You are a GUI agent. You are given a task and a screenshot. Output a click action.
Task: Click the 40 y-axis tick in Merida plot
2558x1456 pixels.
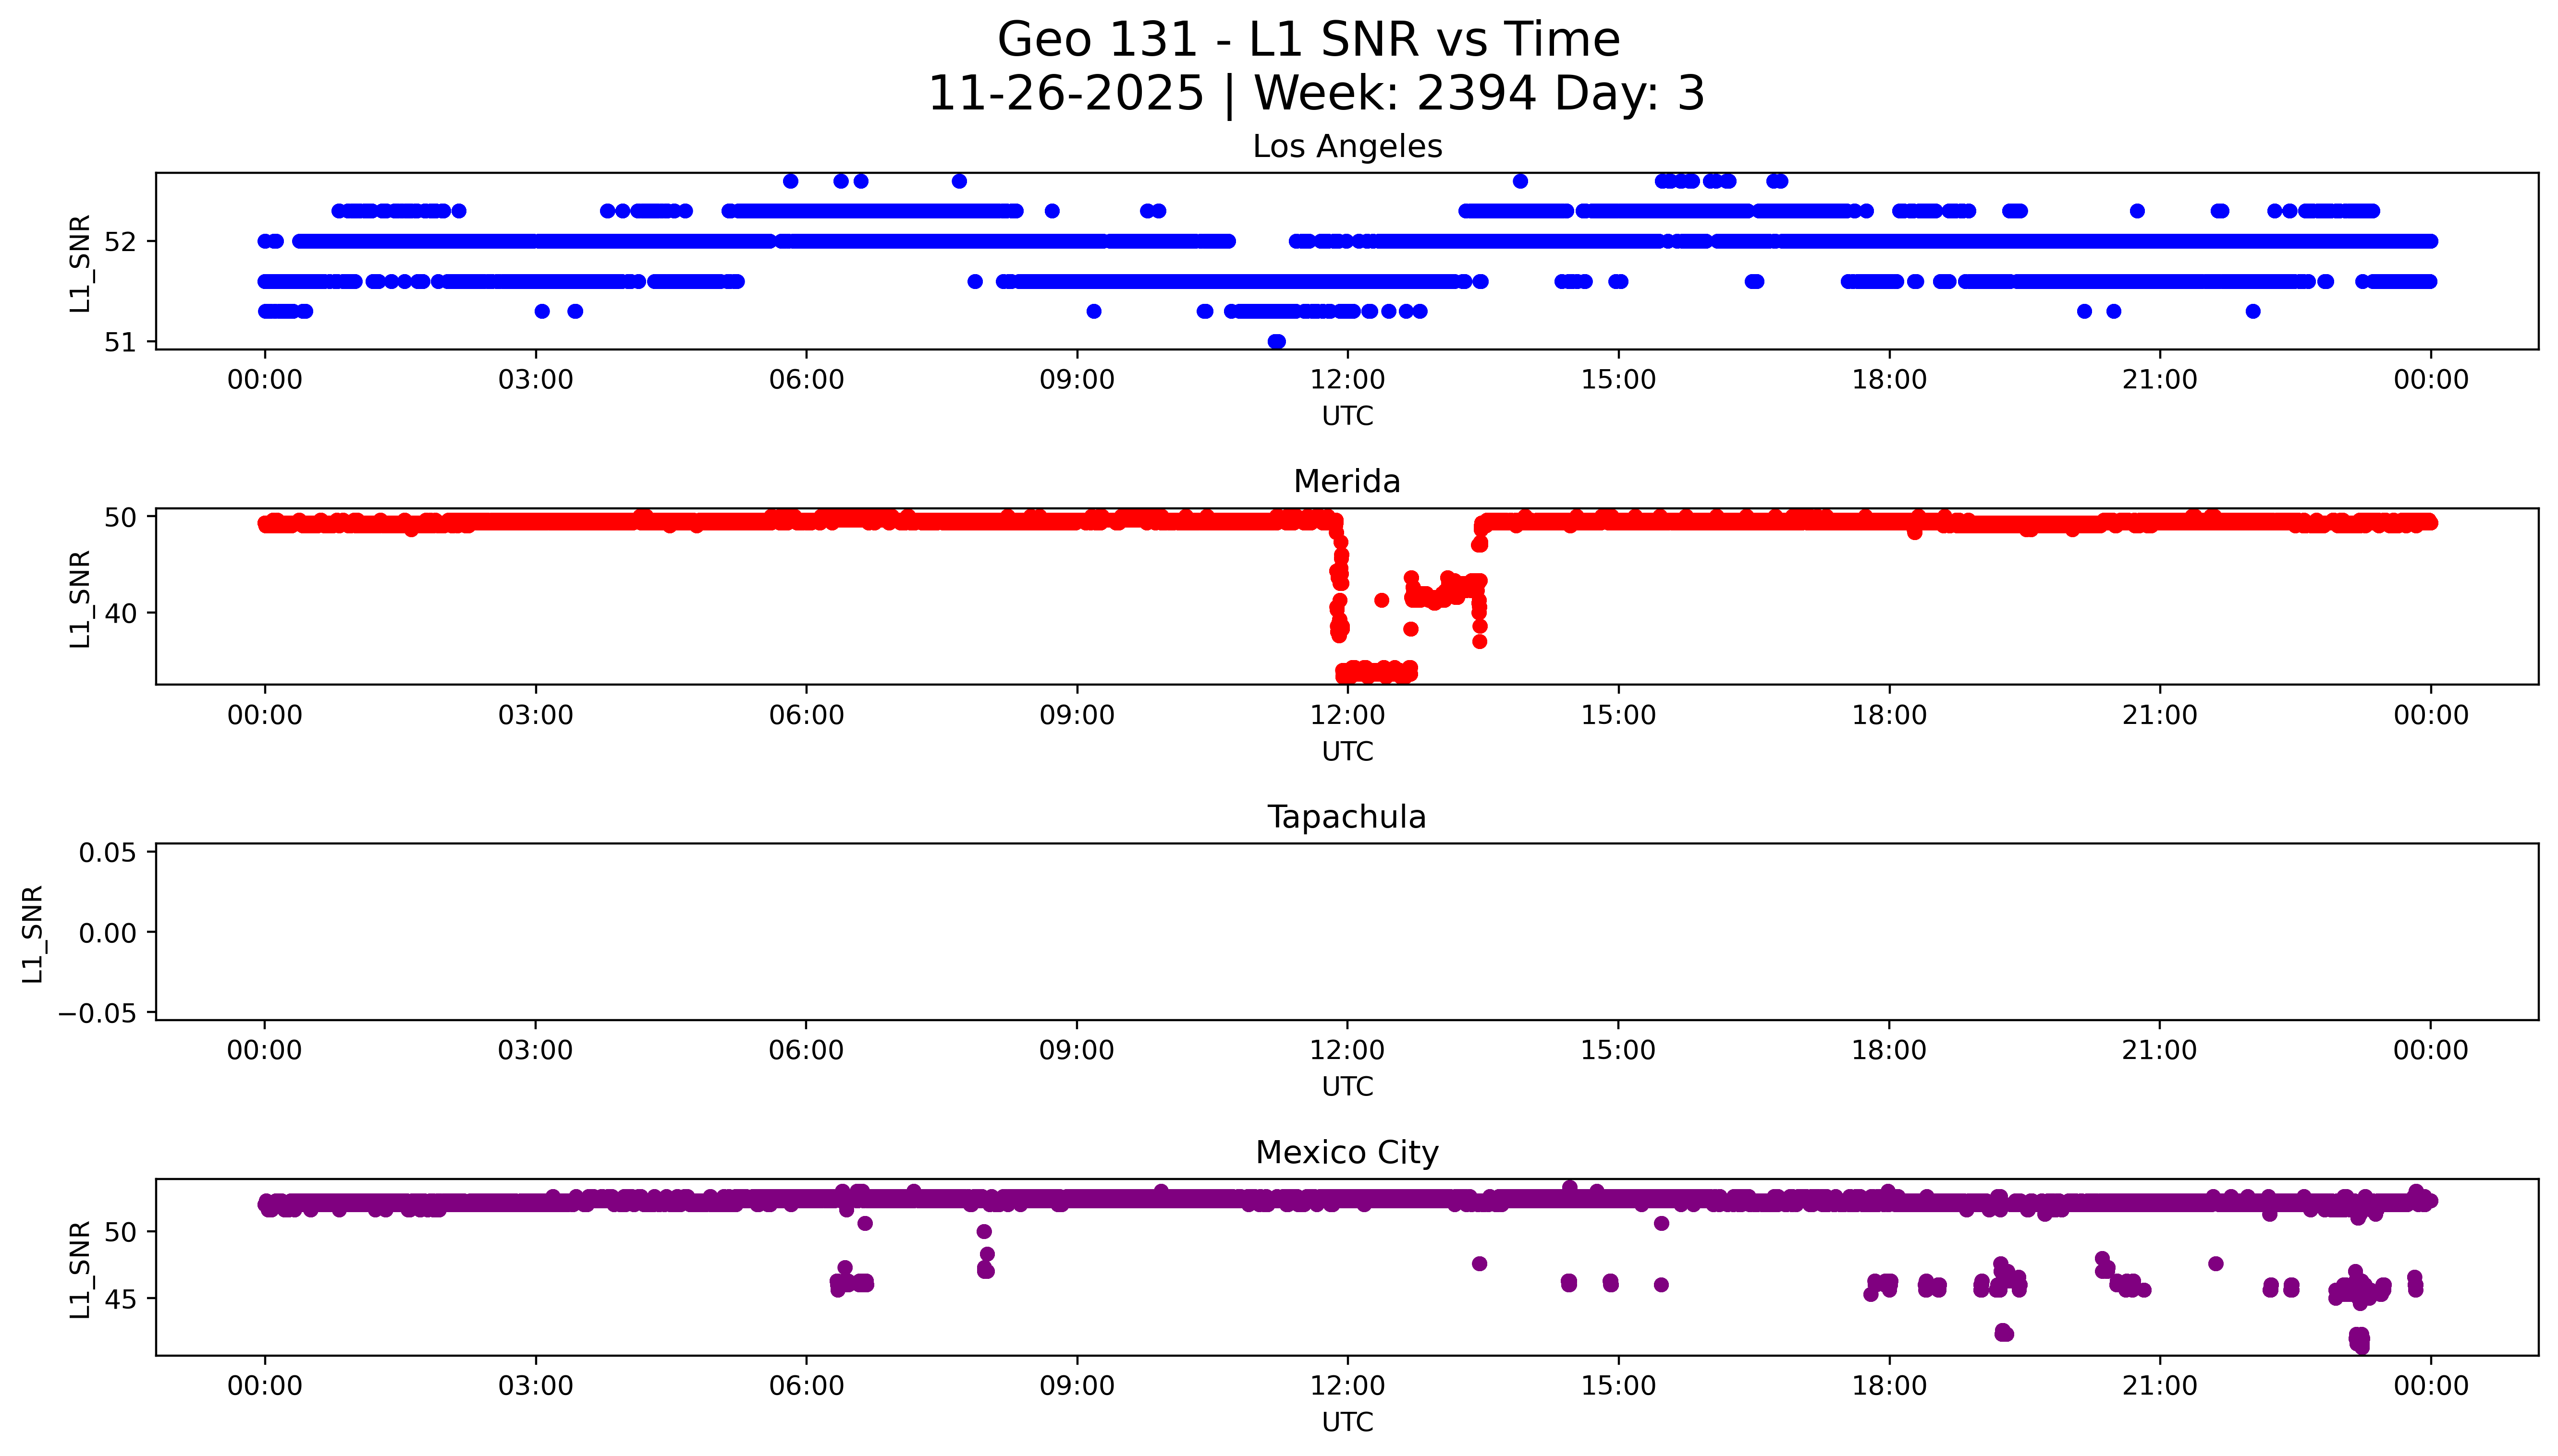coord(120,613)
